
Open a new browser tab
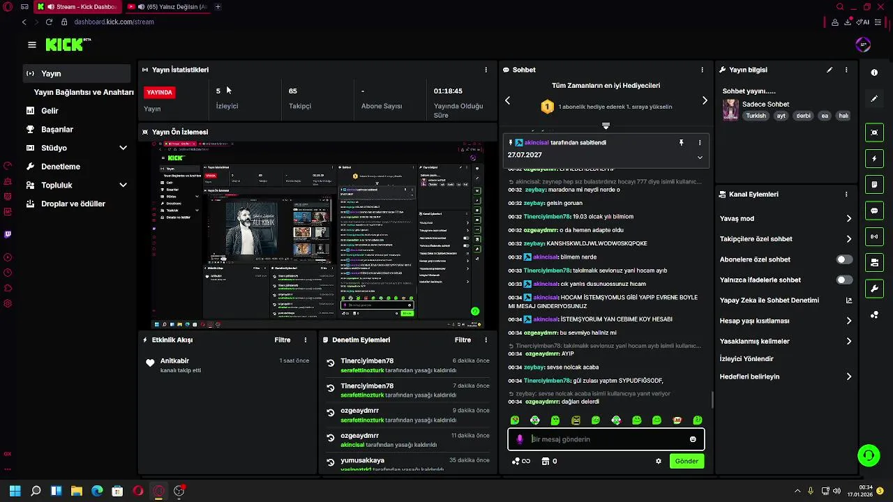coord(218,7)
